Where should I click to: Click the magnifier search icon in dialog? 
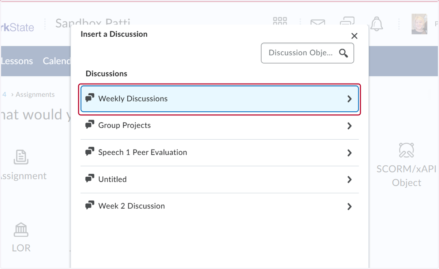(344, 53)
